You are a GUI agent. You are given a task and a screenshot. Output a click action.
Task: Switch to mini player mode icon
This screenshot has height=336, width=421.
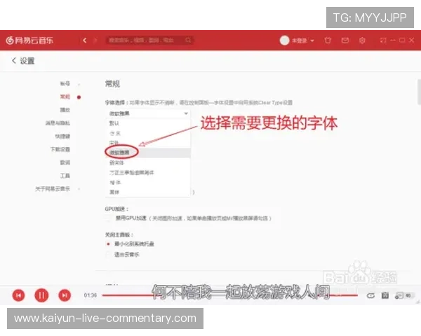coord(383,41)
